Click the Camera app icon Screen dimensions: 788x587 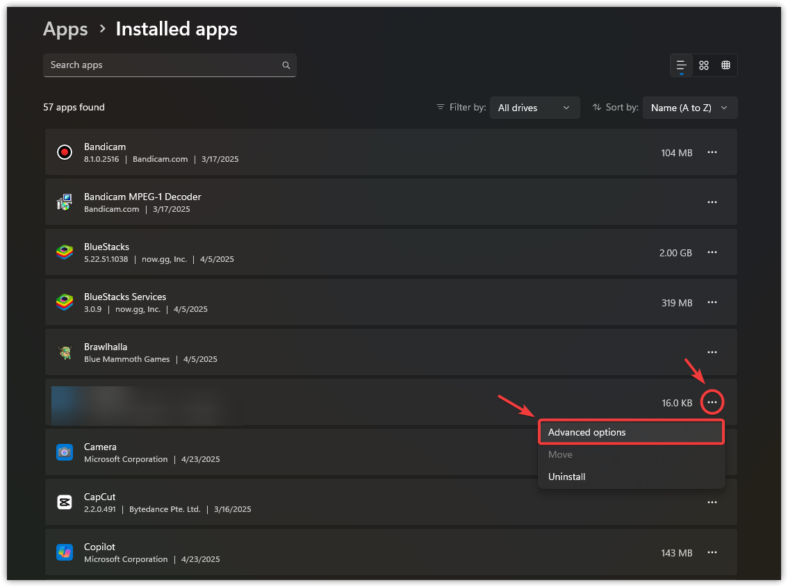[65, 452]
